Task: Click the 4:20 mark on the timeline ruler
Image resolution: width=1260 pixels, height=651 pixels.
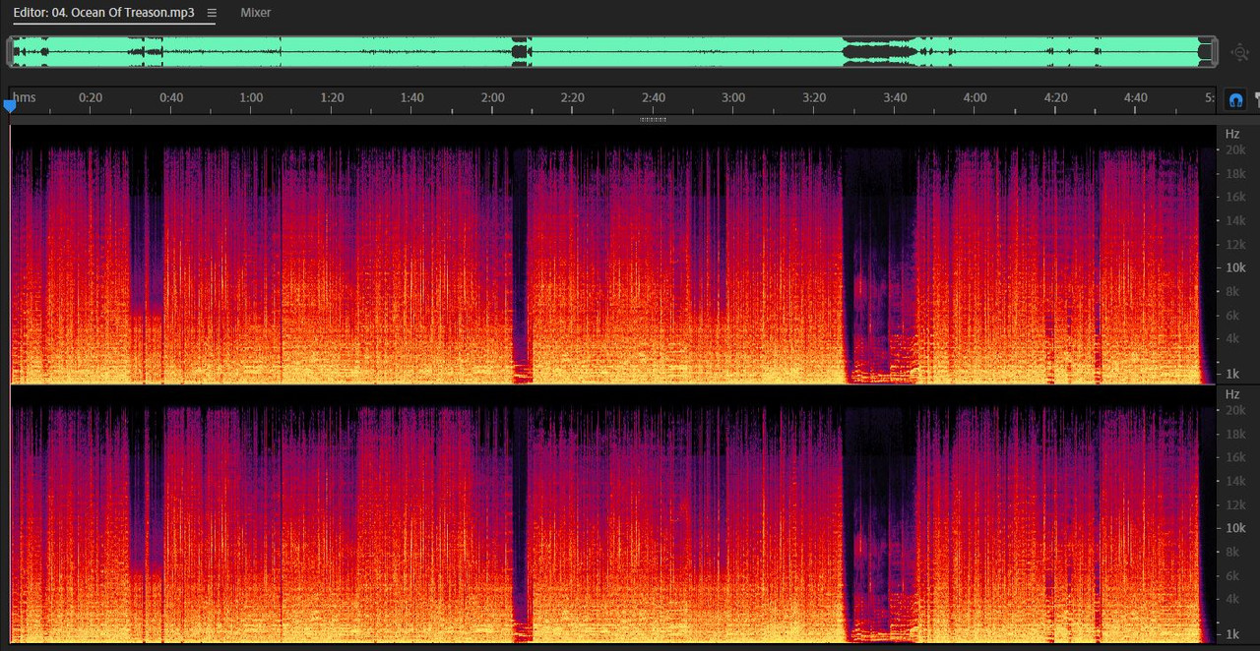Action: 1055,97
